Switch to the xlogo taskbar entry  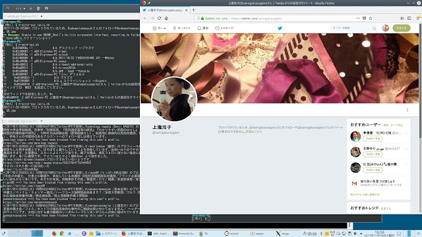pos(283,234)
